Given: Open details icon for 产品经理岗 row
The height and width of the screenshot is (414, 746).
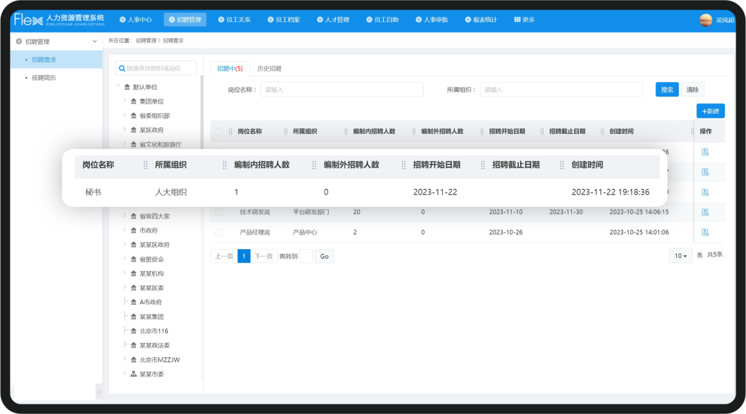Looking at the screenshot, I should click(705, 232).
